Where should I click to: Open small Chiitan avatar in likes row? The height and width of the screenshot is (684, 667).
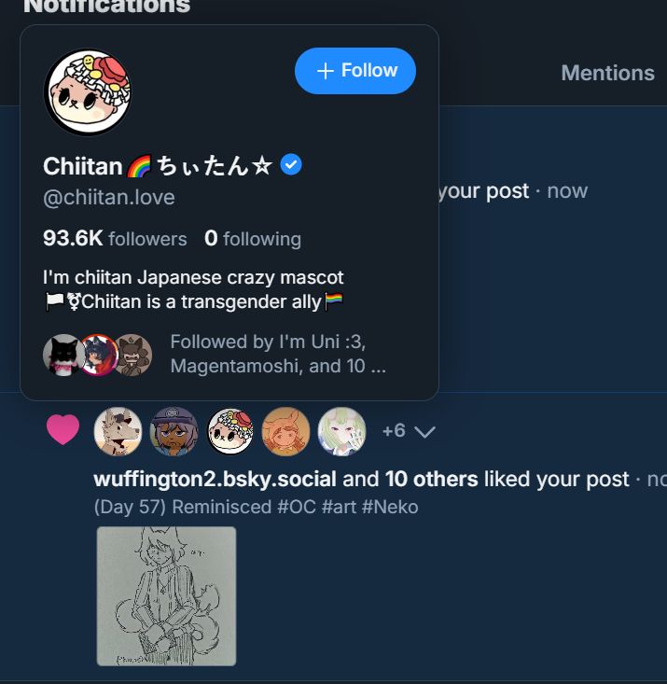tap(229, 431)
